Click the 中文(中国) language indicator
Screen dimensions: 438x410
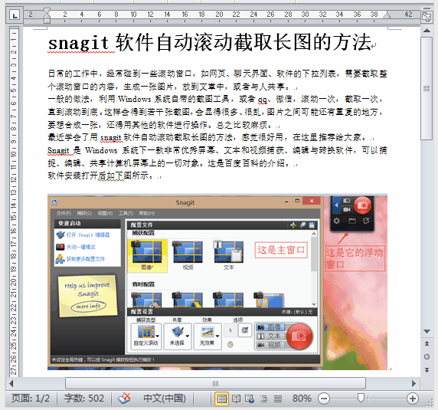click(165, 399)
